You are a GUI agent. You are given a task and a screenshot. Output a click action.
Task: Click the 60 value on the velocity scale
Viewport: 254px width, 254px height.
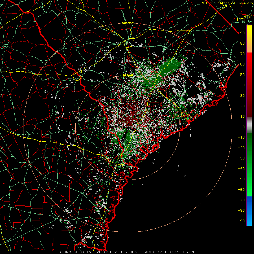(x=242, y=64)
